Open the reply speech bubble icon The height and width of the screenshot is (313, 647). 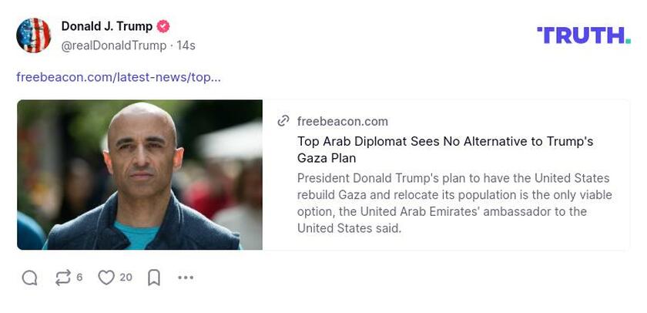pyautogui.click(x=29, y=278)
